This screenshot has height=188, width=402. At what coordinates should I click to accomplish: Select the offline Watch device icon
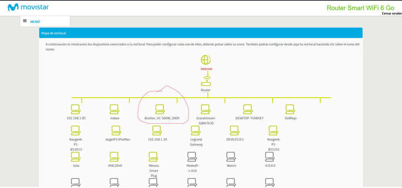coord(231,156)
